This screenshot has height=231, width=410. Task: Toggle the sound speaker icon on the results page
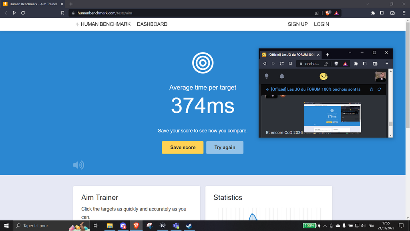tap(78, 165)
